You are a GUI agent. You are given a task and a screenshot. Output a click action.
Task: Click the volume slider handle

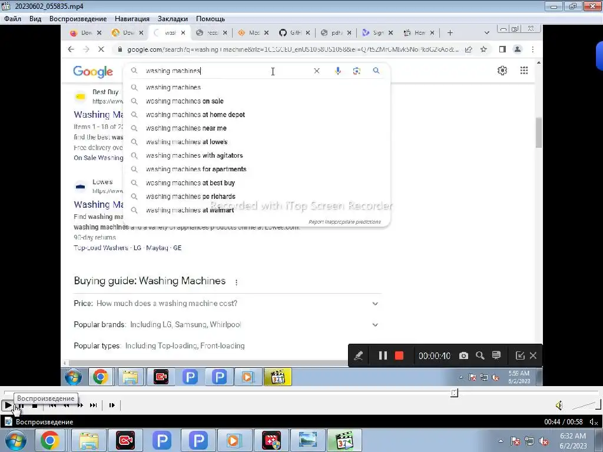click(598, 404)
